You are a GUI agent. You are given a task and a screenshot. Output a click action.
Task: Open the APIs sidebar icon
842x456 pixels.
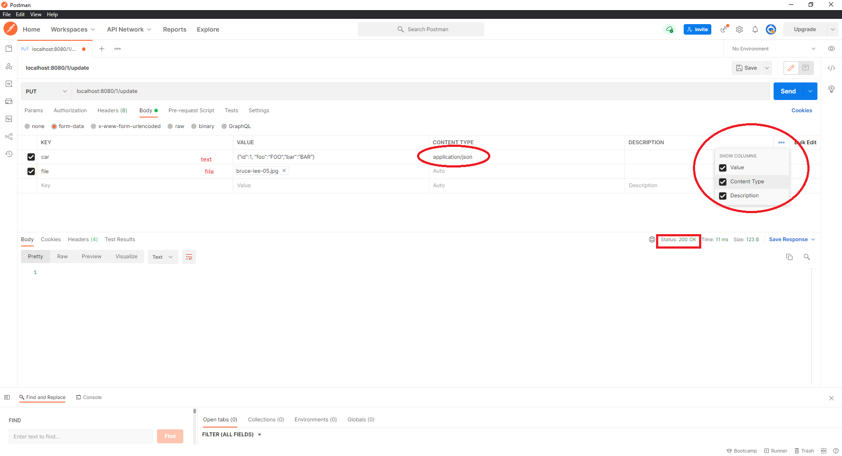[x=9, y=66]
